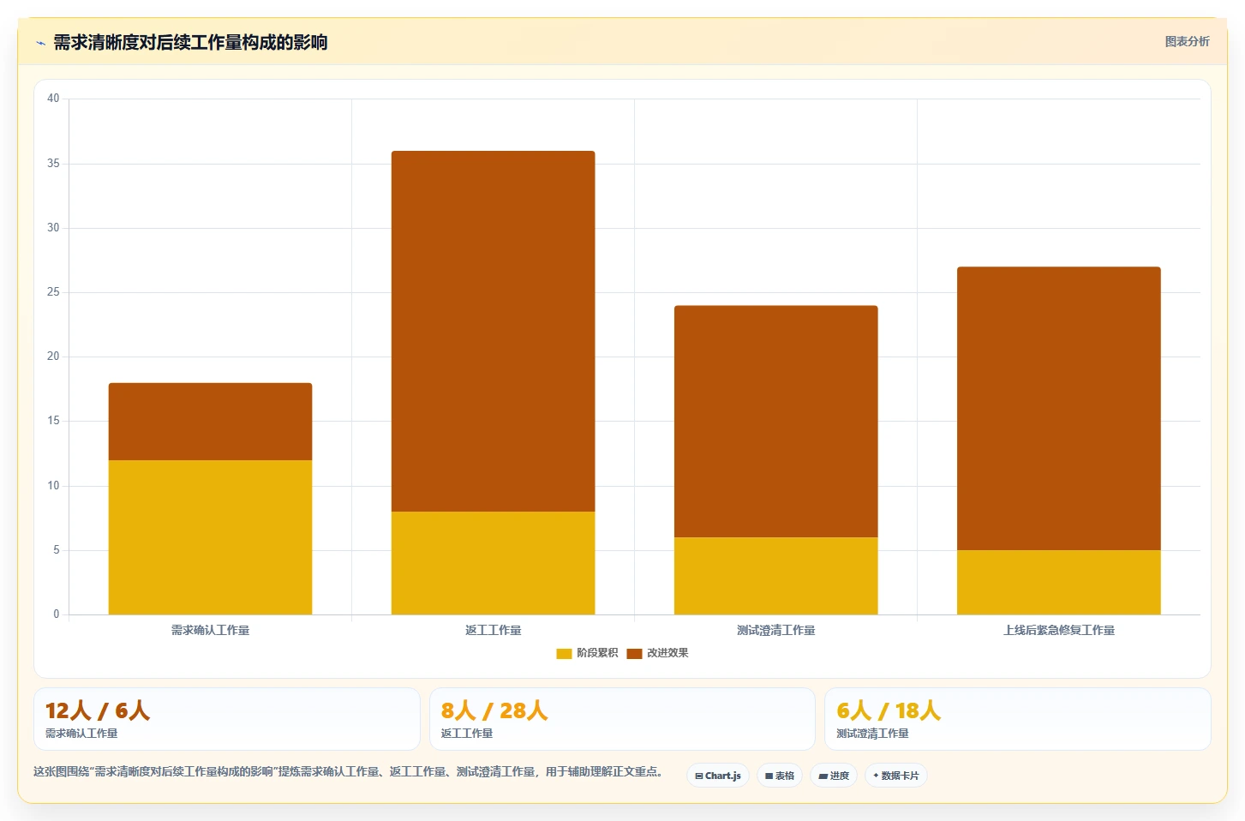Click the brown 改进效果 legend swatch
The image size is (1245, 821).
point(634,654)
